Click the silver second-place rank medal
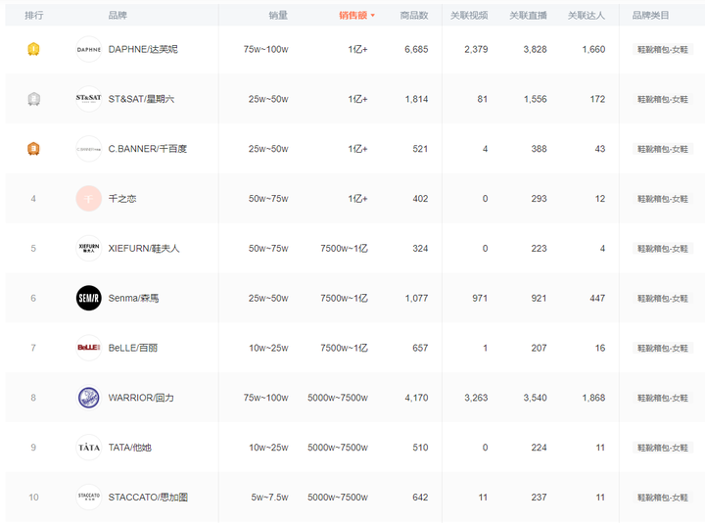The image size is (705, 523). [x=33, y=99]
